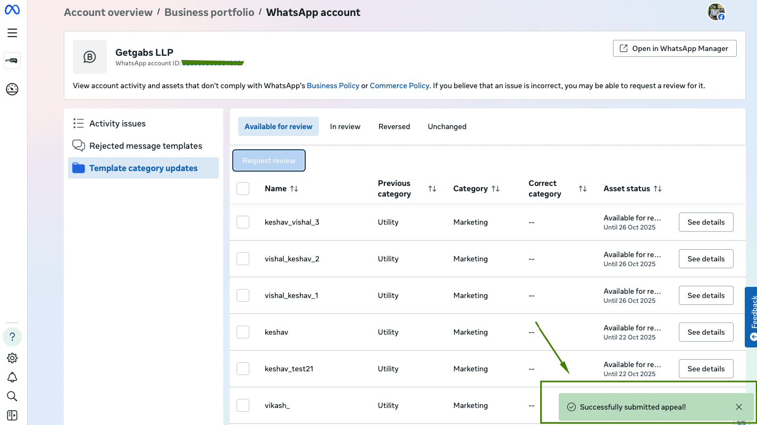This screenshot has width=757, height=425.
Task: Open Activity issues in left panel
Action: [x=144, y=123]
